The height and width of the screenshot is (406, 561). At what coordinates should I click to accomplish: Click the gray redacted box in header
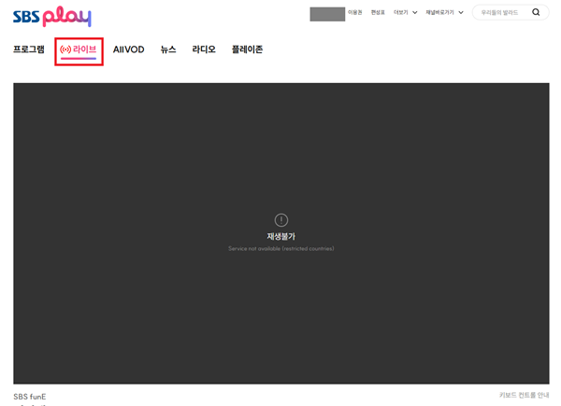326,13
